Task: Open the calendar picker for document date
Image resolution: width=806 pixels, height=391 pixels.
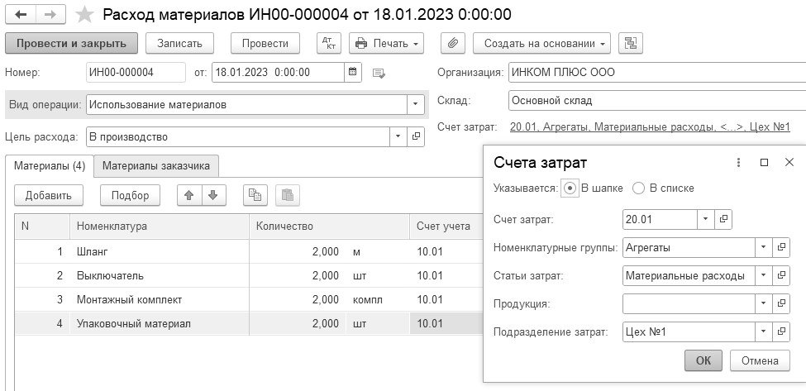Action: pos(353,73)
